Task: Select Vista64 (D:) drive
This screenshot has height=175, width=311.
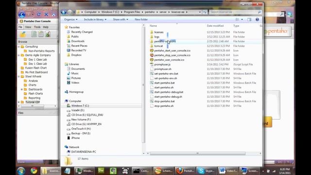Action: pos(78,110)
